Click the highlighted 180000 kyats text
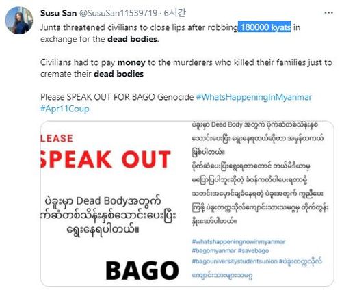This screenshot has width=342, height=290. coord(265,27)
